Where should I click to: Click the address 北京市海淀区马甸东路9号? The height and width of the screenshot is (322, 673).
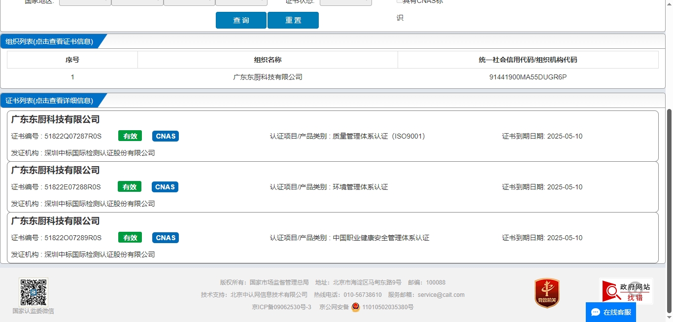[x=367, y=283]
